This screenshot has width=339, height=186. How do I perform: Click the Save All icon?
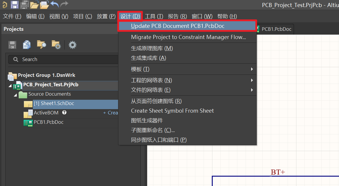coord(25,4)
